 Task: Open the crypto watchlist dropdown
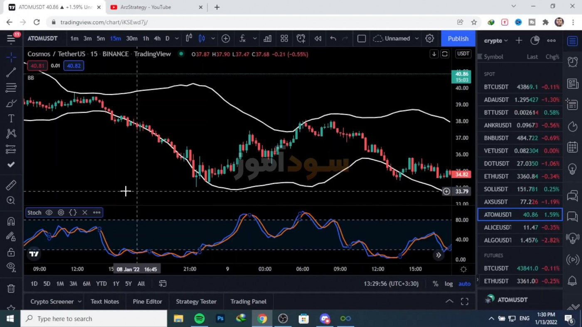pos(496,41)
